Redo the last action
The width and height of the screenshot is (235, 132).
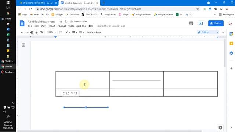pyautogui.click(x=27, y=32)
